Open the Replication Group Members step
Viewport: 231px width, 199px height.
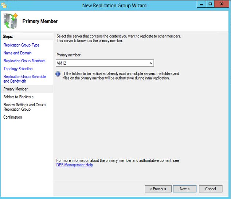click(x=24, y=61)
